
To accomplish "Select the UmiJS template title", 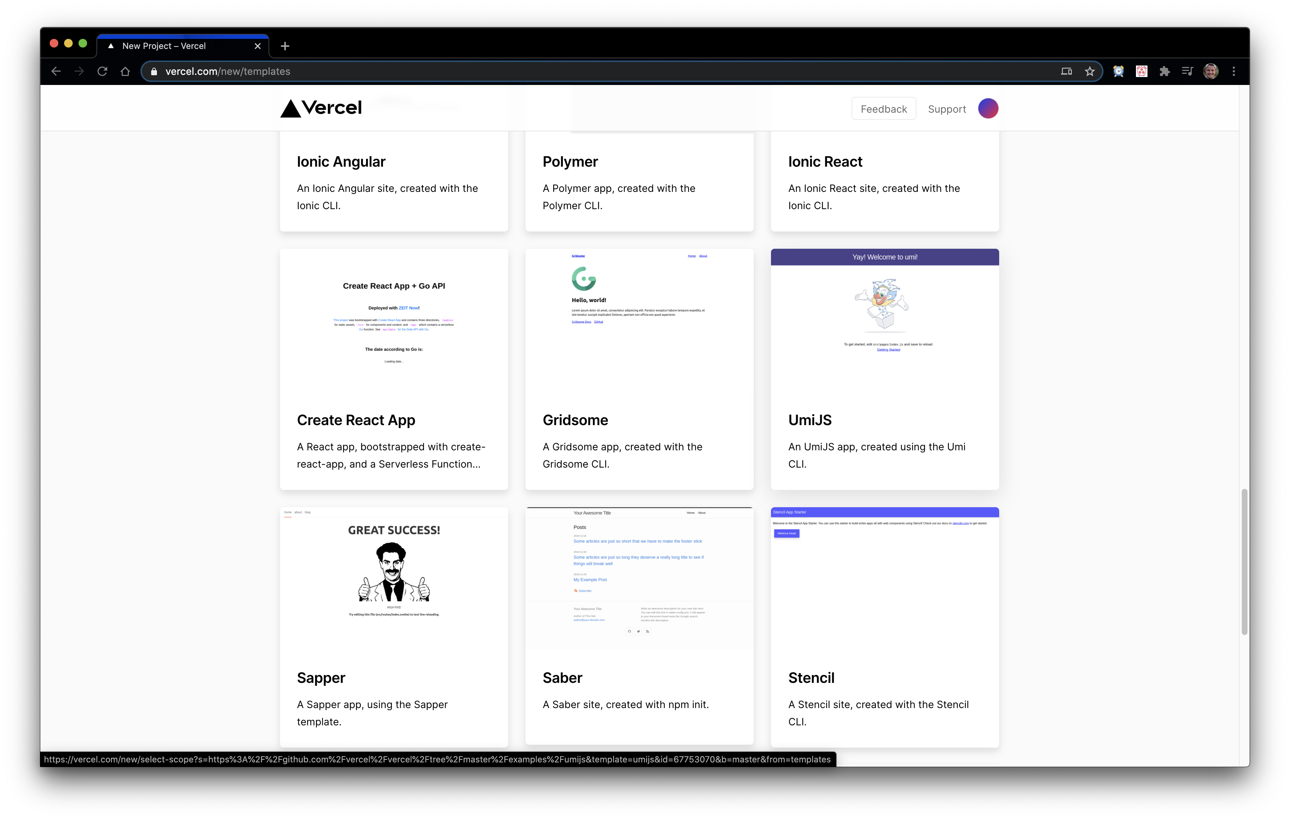I will click(x=810, y=420).
